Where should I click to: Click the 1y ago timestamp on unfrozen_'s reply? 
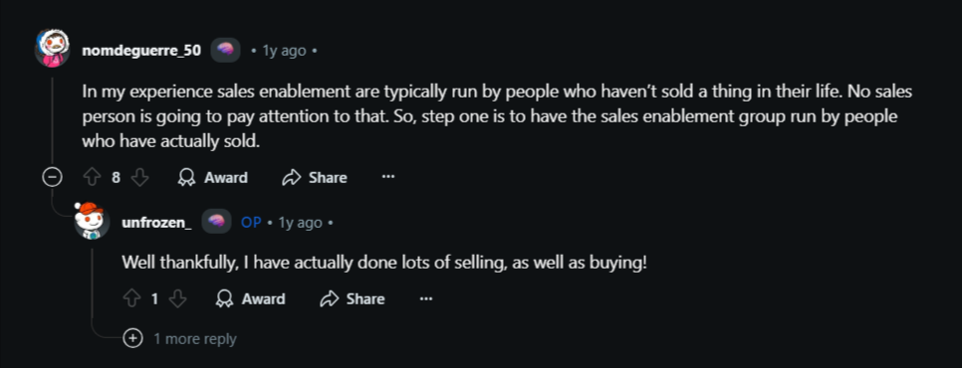tap(300, 222)
